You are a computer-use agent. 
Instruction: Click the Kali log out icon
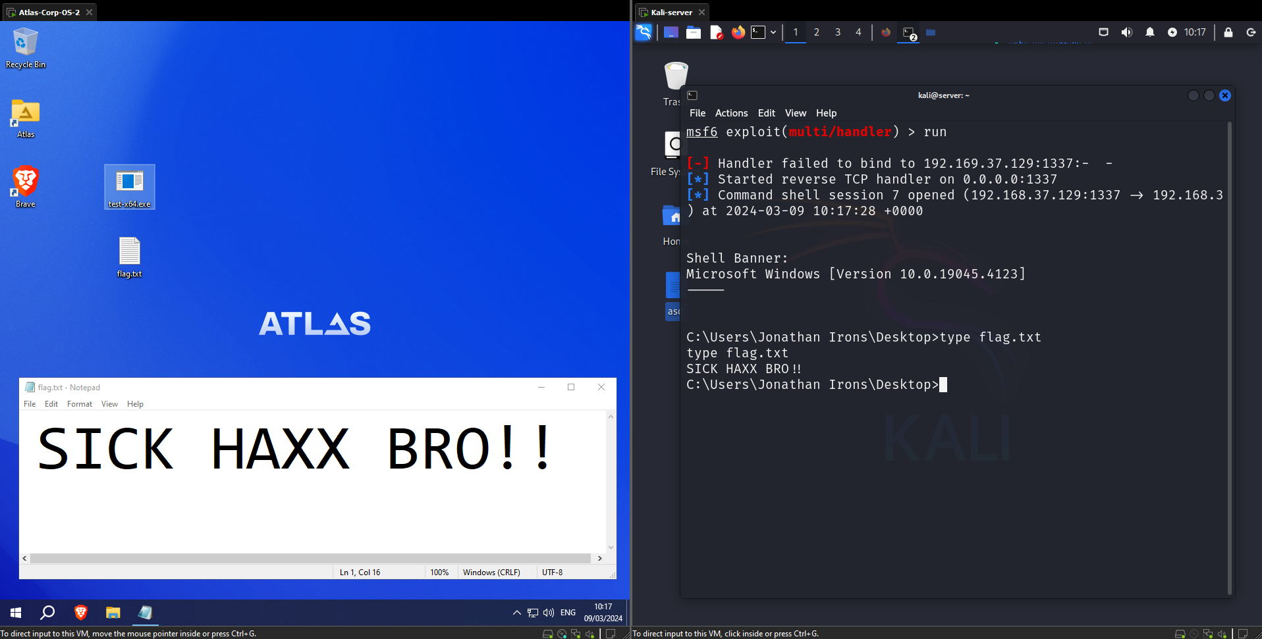[1251, 32]
